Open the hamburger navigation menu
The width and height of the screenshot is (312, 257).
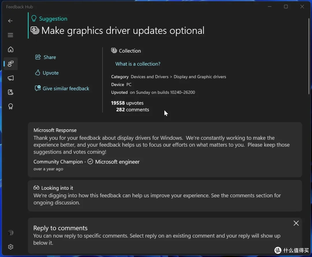(10, 35)
